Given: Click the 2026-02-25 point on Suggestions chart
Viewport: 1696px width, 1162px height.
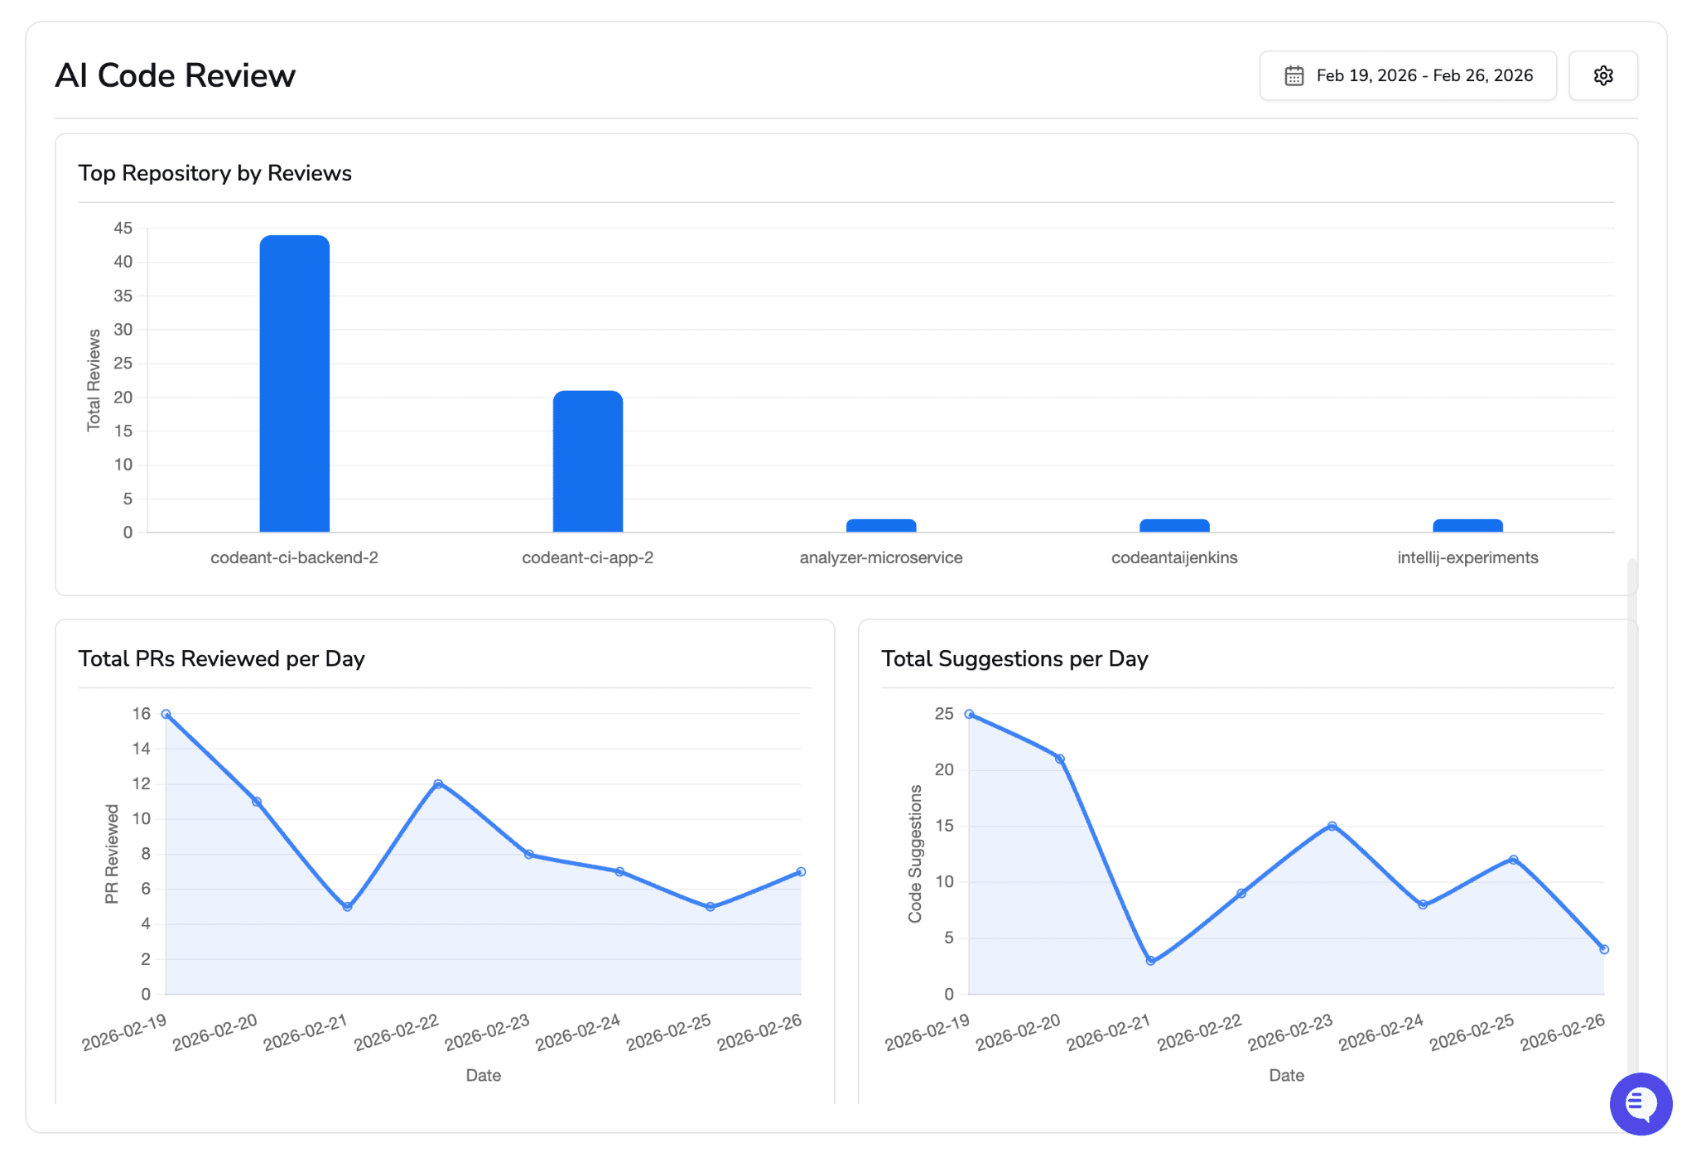Looking at the screenshot, I should [1513, 860].
